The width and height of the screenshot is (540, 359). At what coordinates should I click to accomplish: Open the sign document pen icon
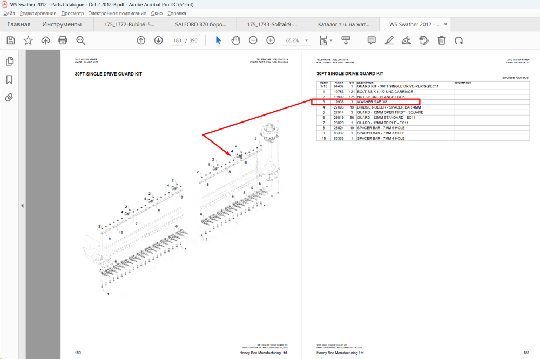pos(407,40)
